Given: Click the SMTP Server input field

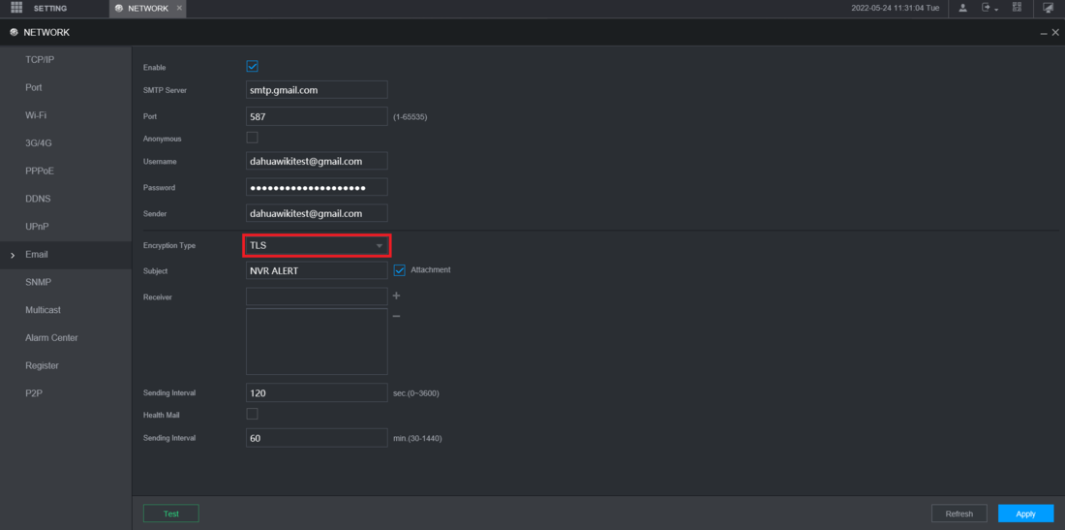Looking at the screenshot, I should [x=317, y=90].
